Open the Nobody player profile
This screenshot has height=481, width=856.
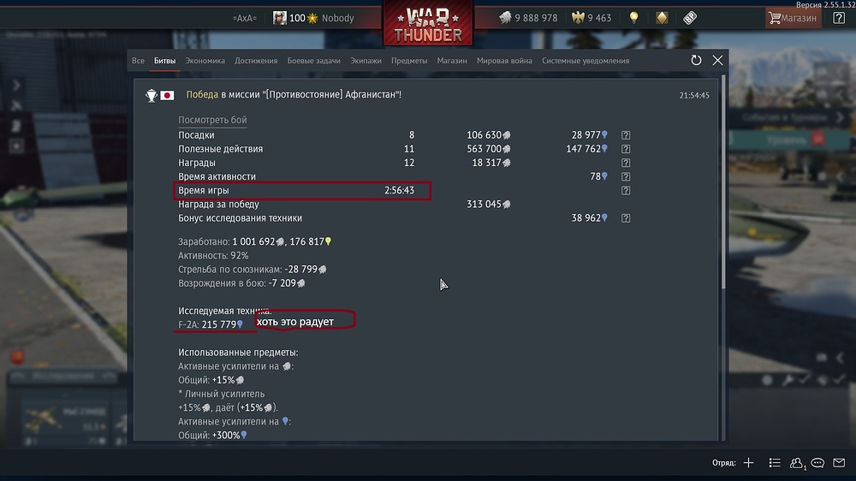click(x=337, y=18)
